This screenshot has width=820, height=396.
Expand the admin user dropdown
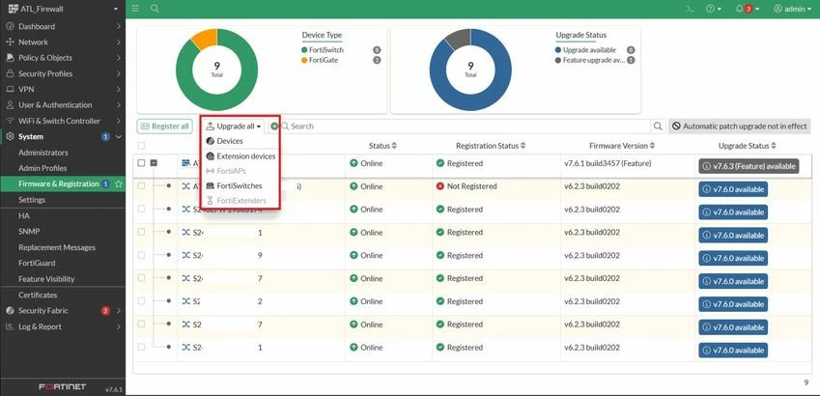pos(792,9)
